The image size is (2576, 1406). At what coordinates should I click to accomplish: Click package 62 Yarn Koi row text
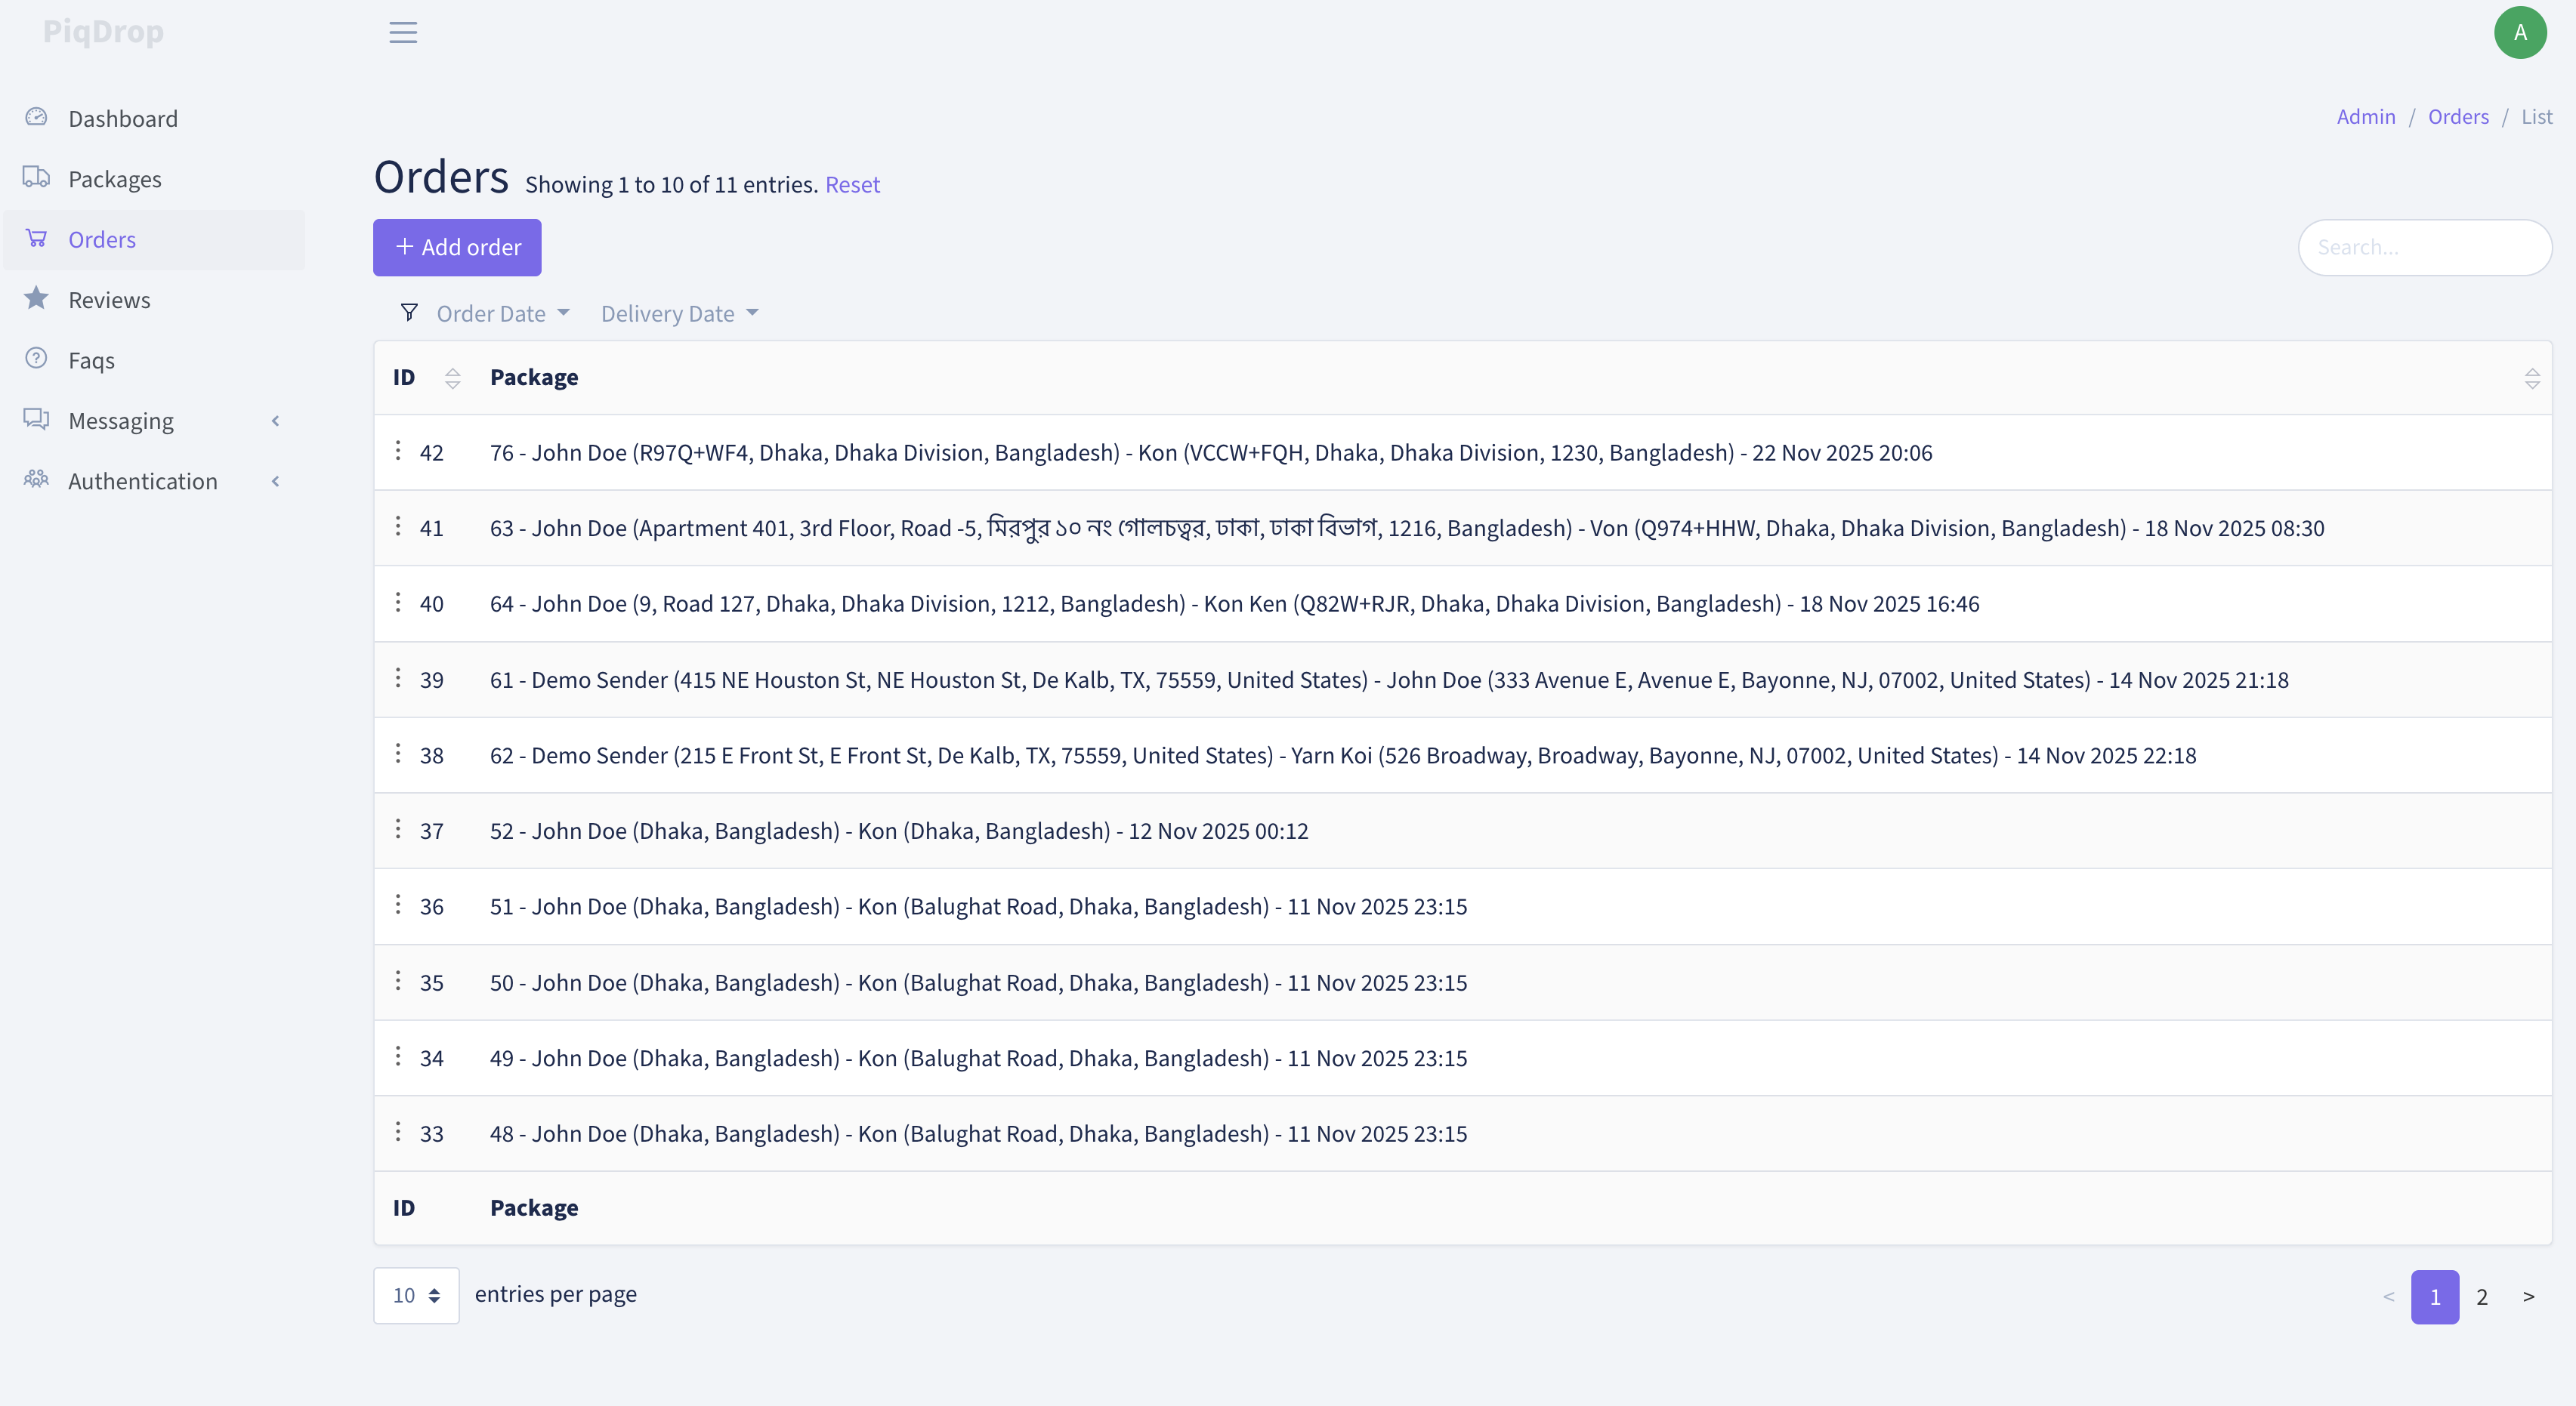pos(1342,755)
